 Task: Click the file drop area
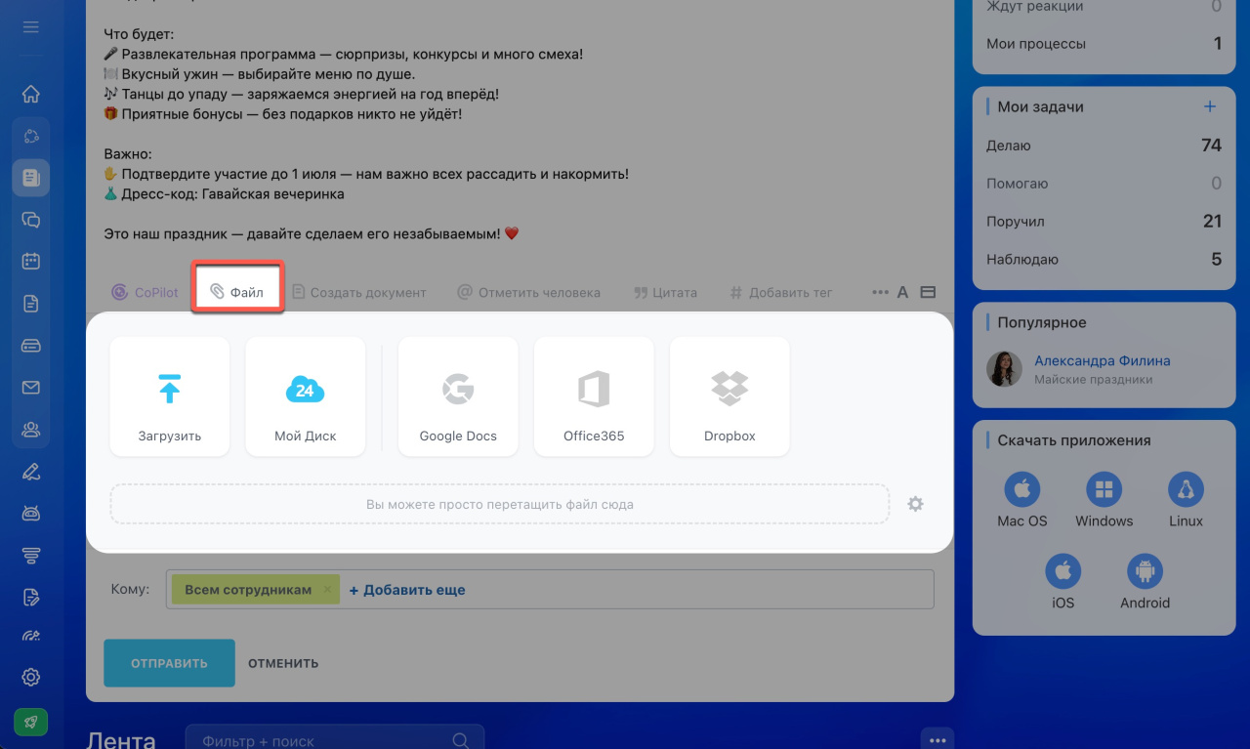[500, 505]
